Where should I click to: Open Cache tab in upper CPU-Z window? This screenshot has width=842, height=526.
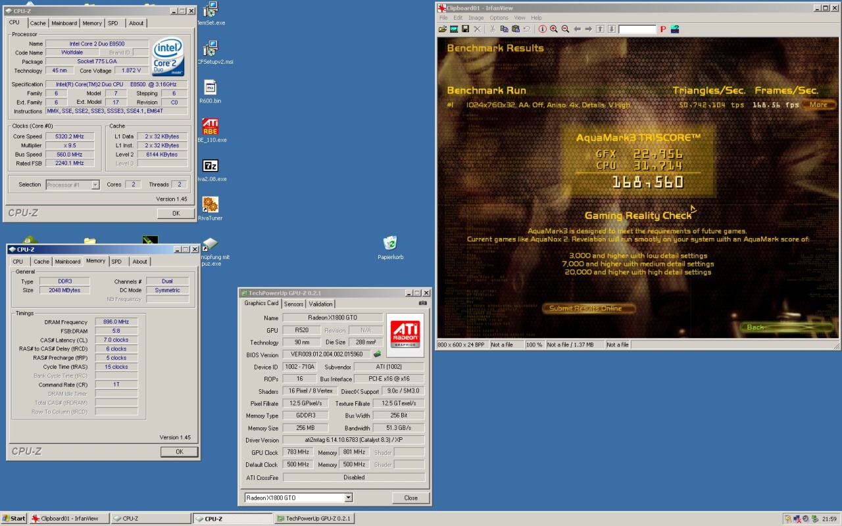pyautogui.click(x=38, y=23)
